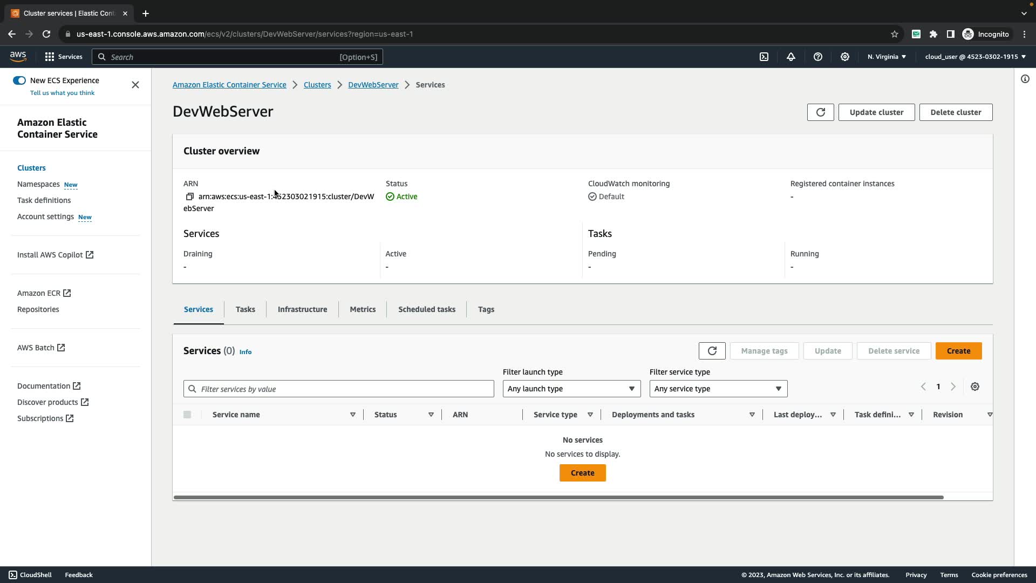The height and width of the screenshot is (583, 1036).
Task: Click the CloudShell icon in top navigation
Action: (764, 57)
